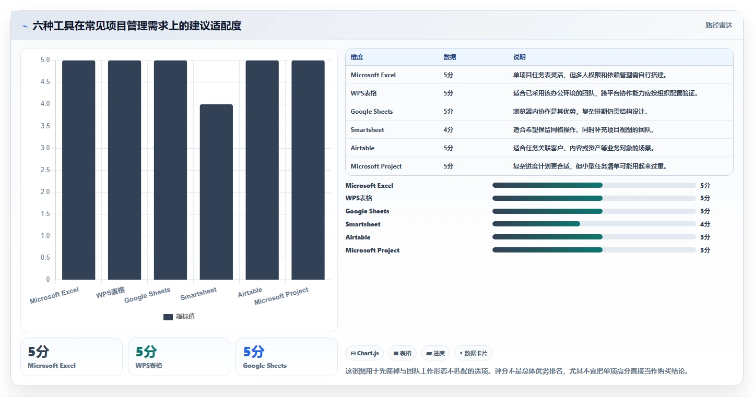Click the description starting 浏览器内协作是其优势
Viewport: 754px width, 397px height.
point(581,112)
